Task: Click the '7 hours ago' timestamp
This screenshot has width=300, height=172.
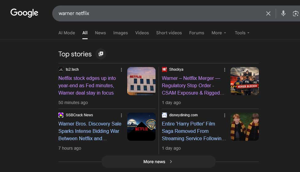Action: click(70, 148)
